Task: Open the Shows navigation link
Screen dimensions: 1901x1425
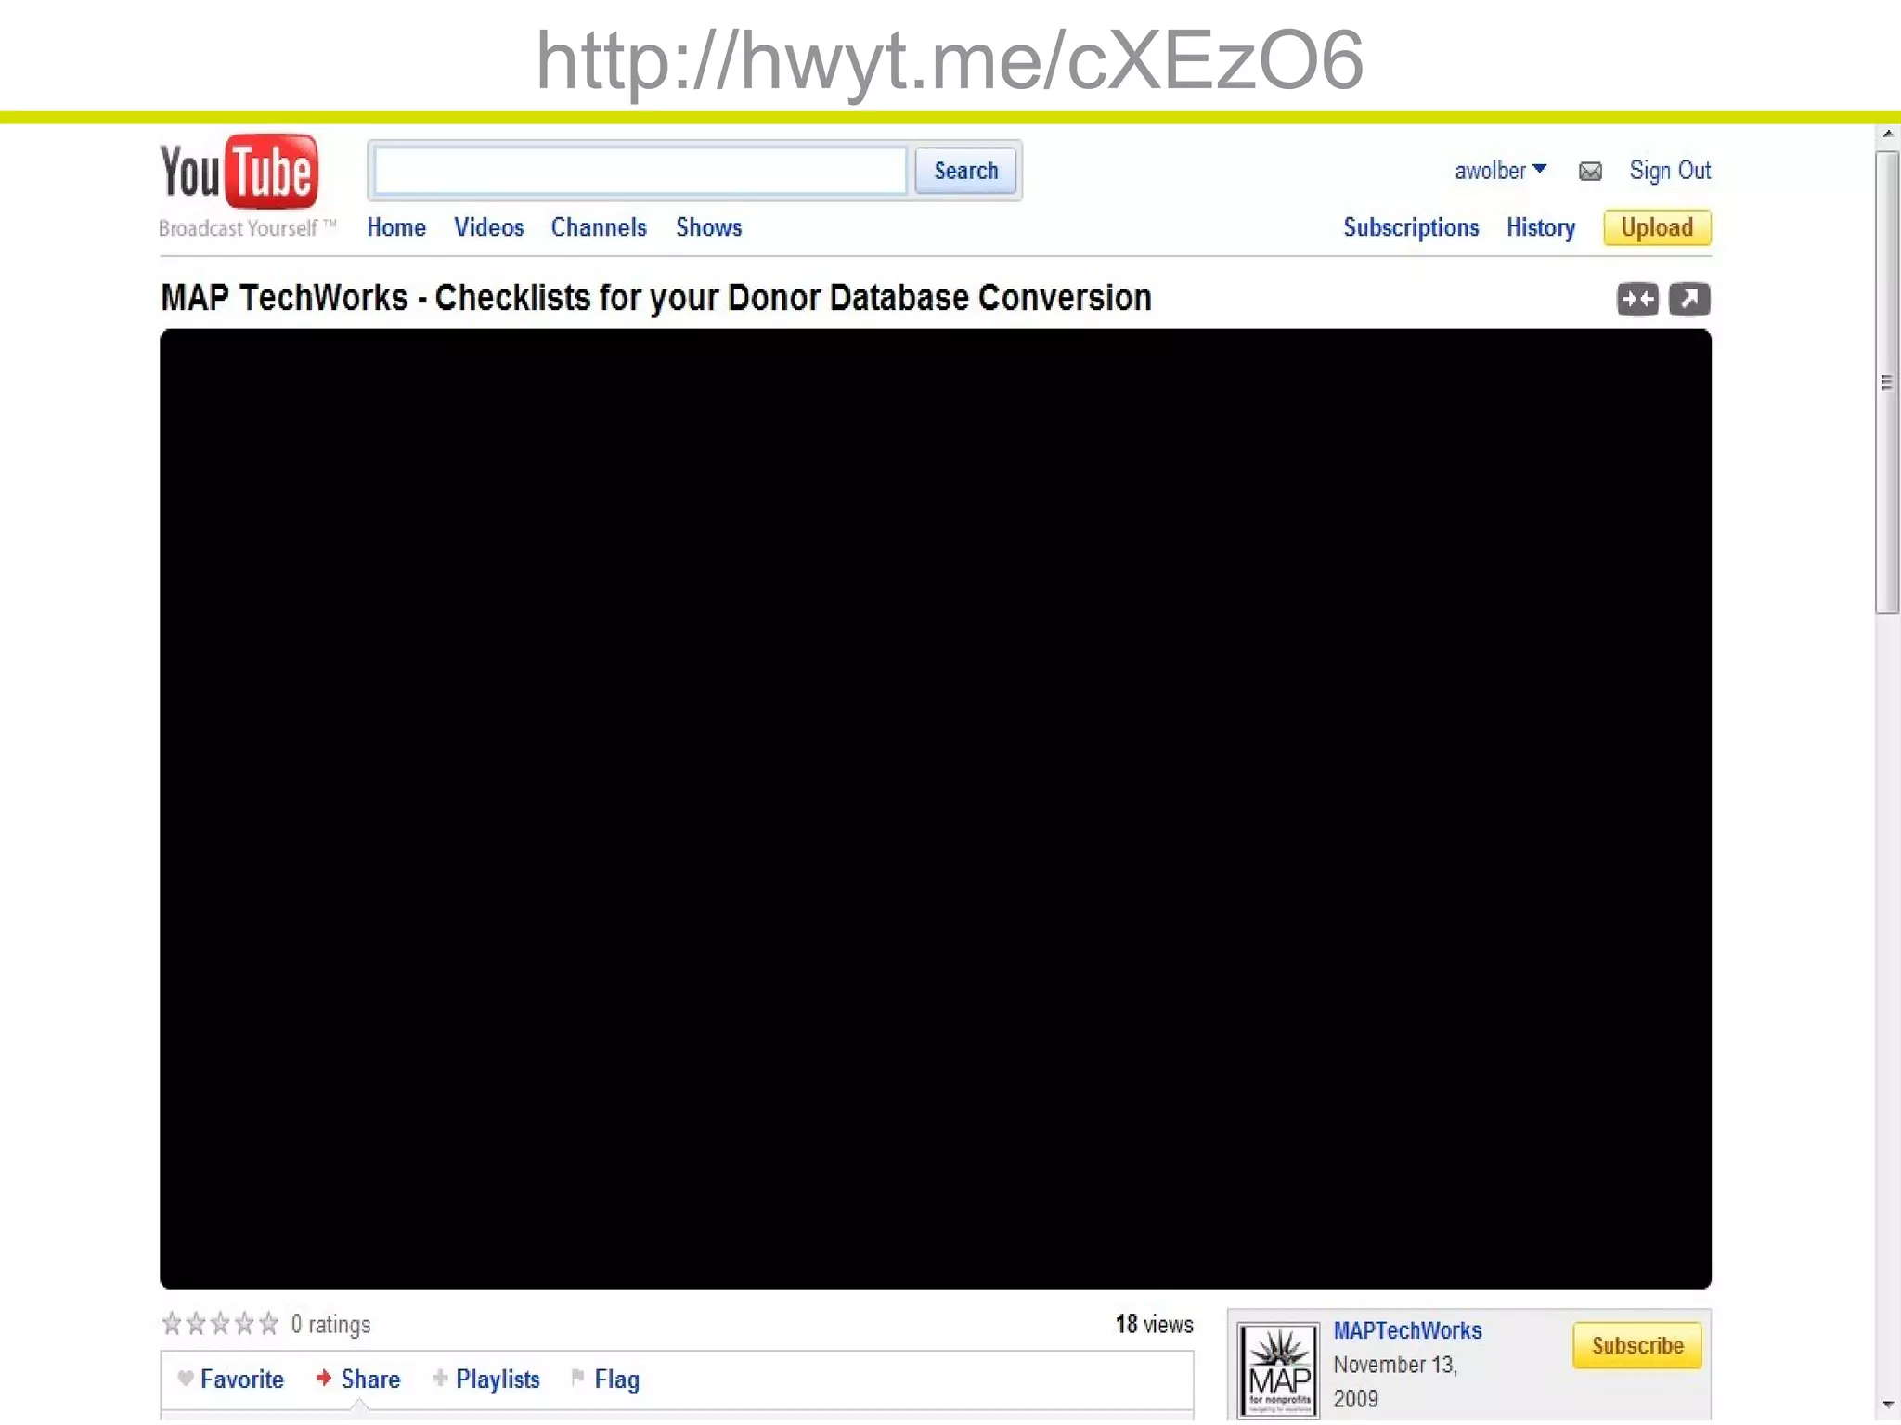Action: (x=708, y=227)
